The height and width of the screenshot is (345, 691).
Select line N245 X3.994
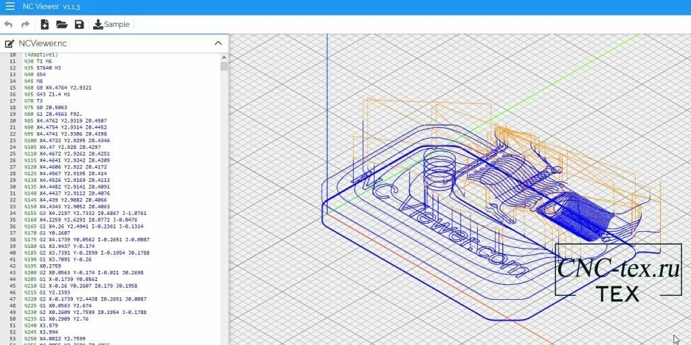(41, 332)
